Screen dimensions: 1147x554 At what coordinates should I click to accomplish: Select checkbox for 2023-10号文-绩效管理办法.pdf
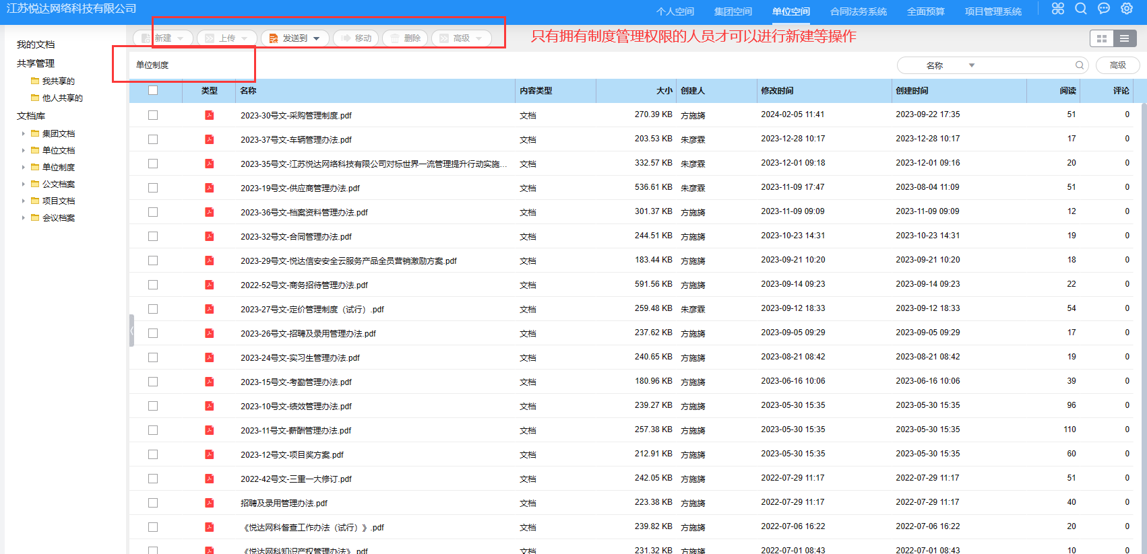click(153, 406)
